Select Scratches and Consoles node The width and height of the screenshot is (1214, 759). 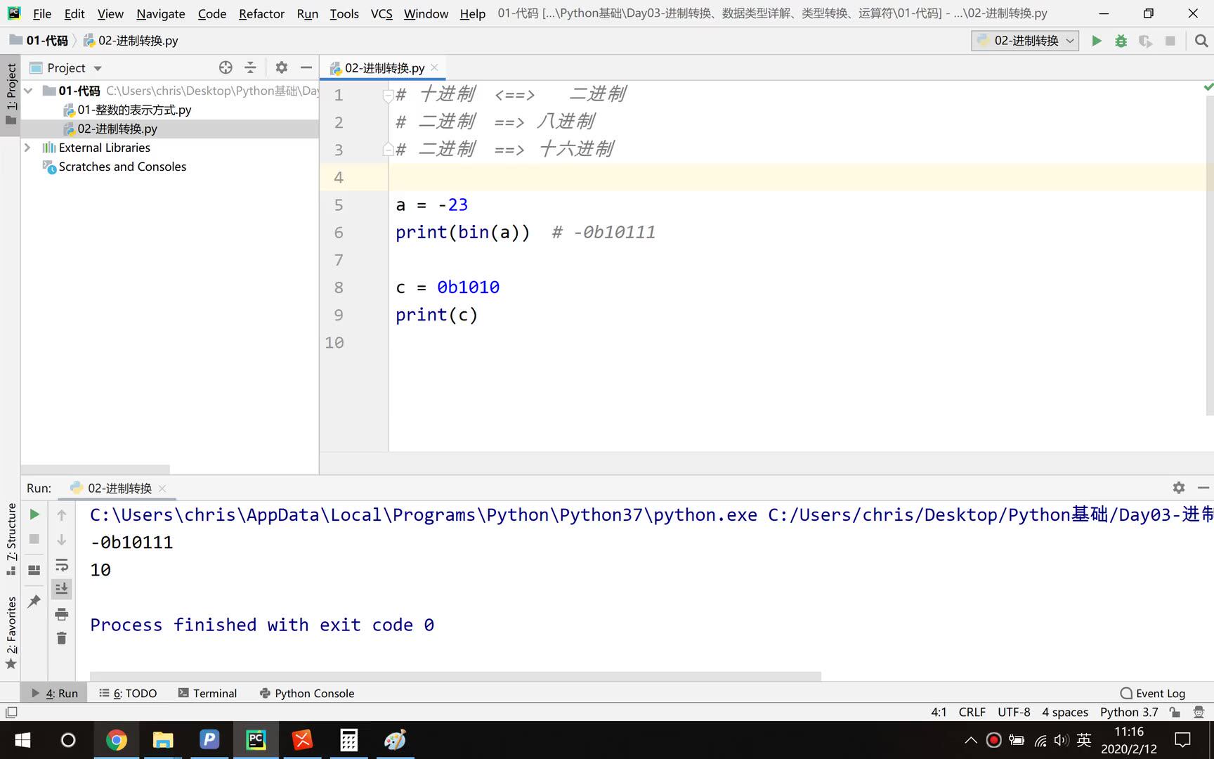tap(122, 167)
